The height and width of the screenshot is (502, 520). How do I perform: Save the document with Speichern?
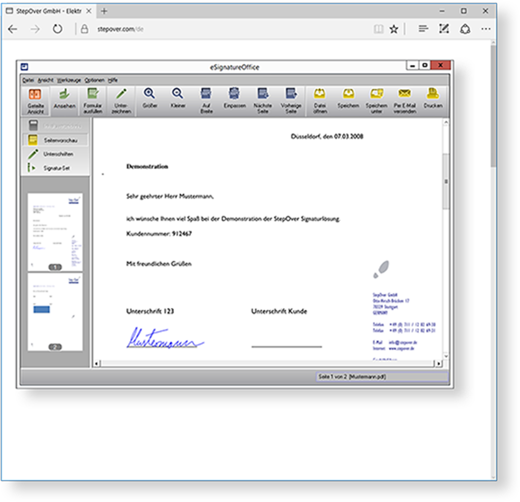(x=348, y=99)
